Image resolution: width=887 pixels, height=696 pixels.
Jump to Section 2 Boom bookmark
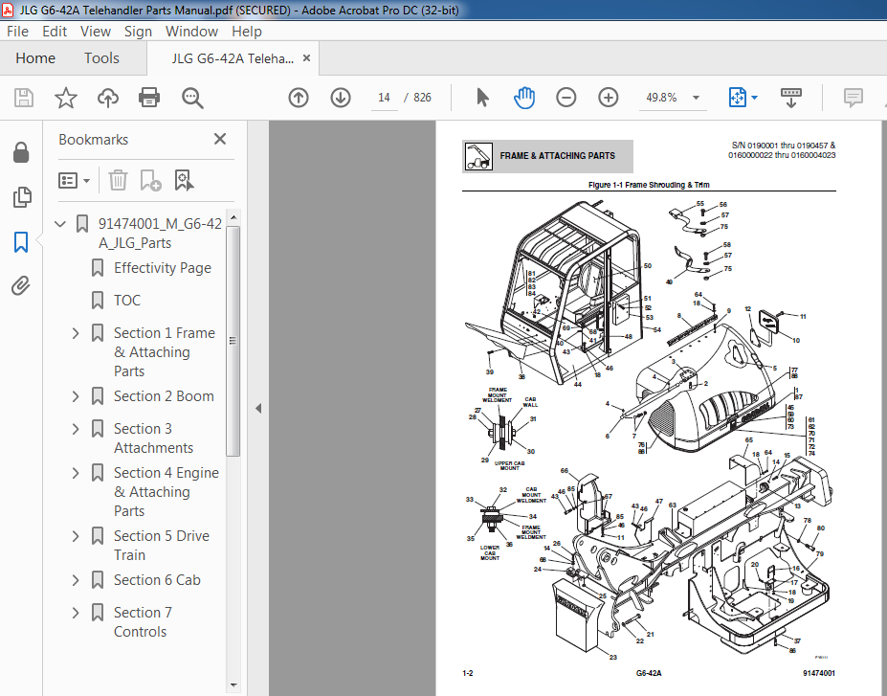point(164,396)
